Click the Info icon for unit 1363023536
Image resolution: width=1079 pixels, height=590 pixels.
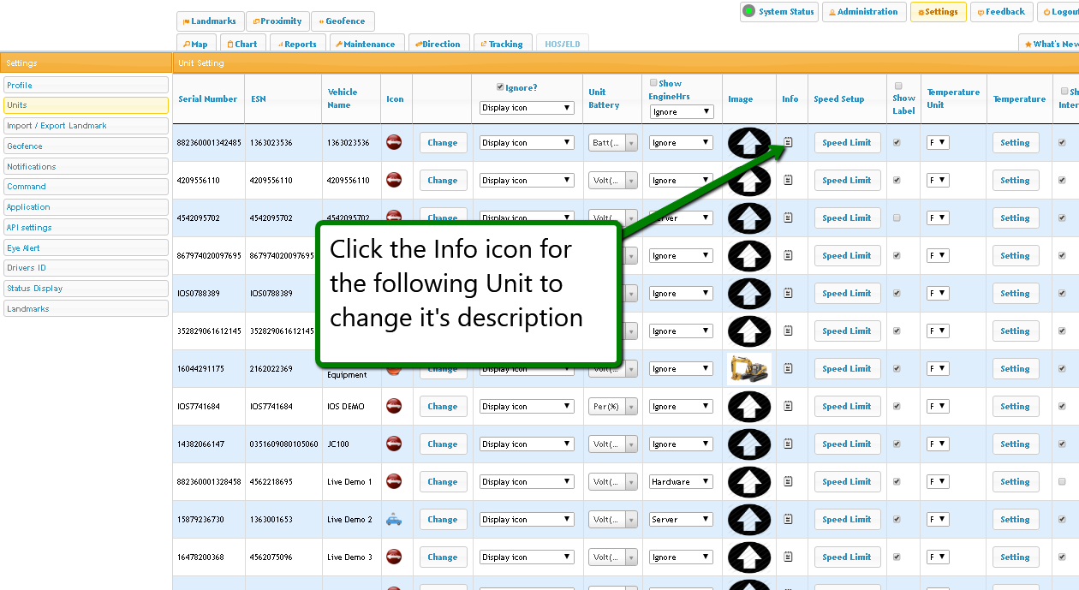788,143
